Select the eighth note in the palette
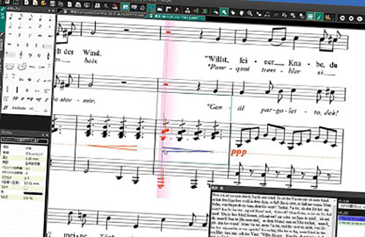 (21, 17)
